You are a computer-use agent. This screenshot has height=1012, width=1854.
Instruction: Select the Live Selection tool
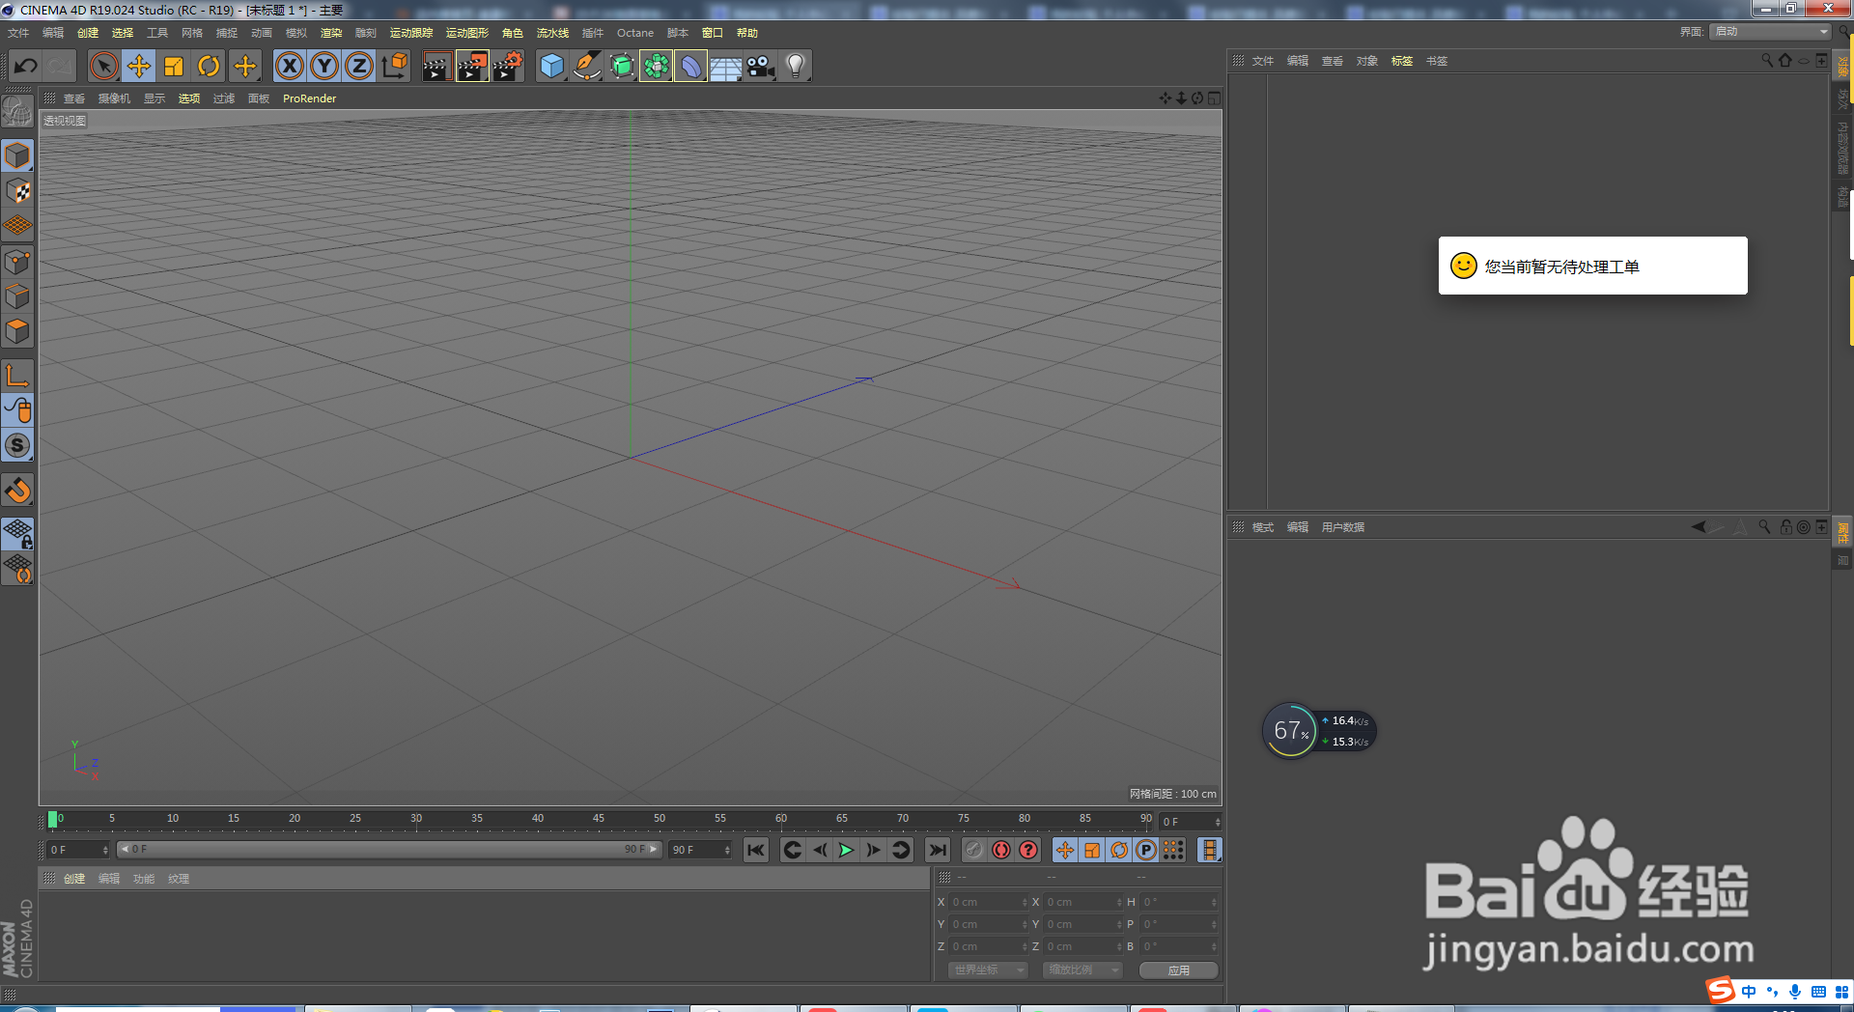coord(103,66)
